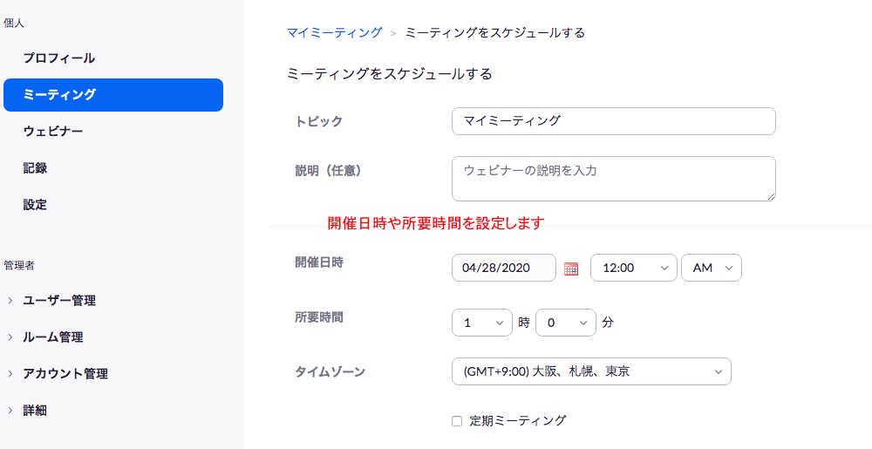Viewport: 872px width, 449px height.
Task: Follow the マイミーティング breadcrumb link
Action: pyautogui.click(x=335, y=33)
